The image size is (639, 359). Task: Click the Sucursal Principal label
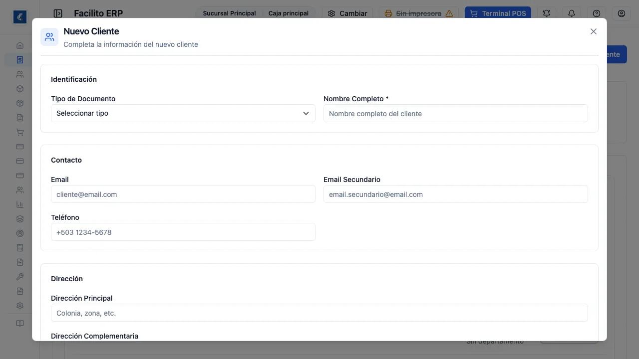(229, 13)
